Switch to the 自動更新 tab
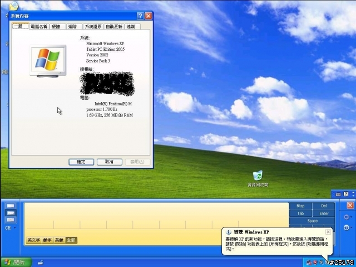 [x=114, y=27]
